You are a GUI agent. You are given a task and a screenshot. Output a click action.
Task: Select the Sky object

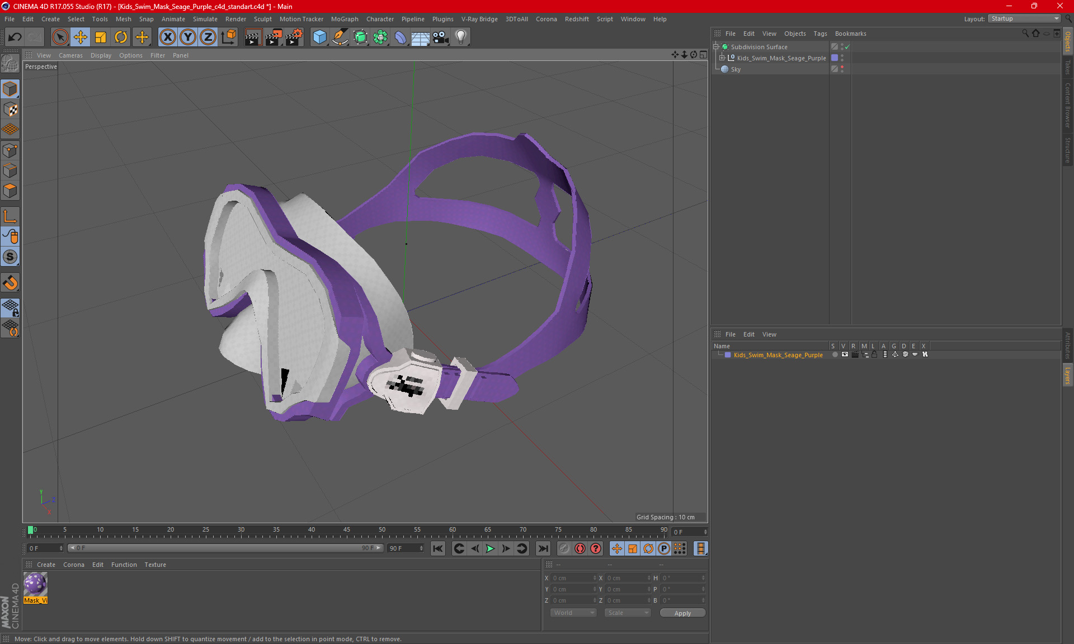tap(736, 69)
